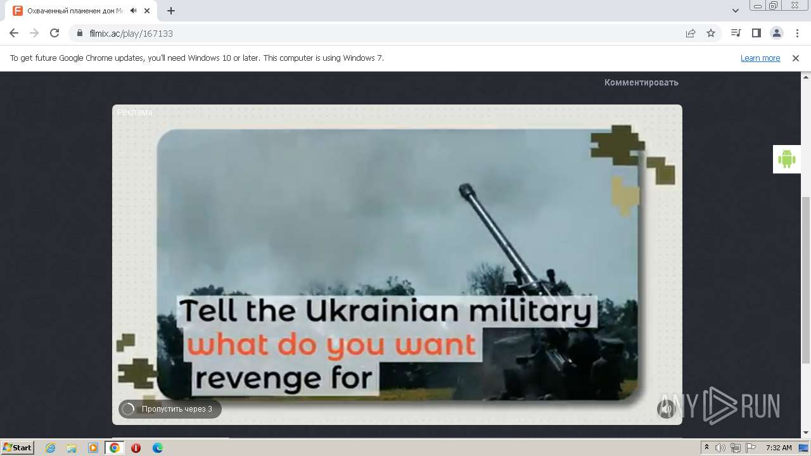Show hidden tray icons arrow

click(x=706, y=448)
